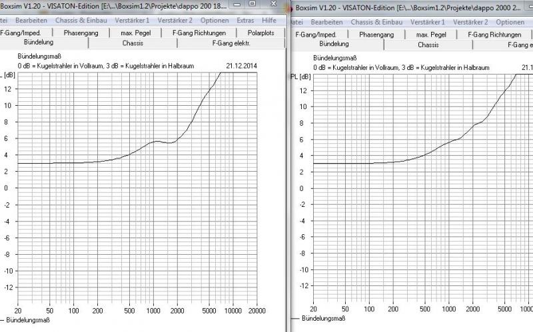Switch to Phasengang tab in left window
This screenshot has width=533, height=332.
(81, 33)
